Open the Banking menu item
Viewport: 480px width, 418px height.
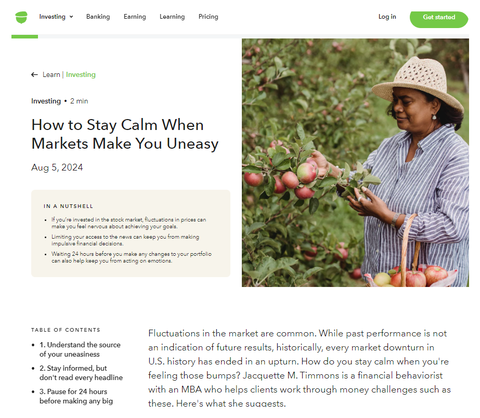click(x=98, y=17)
